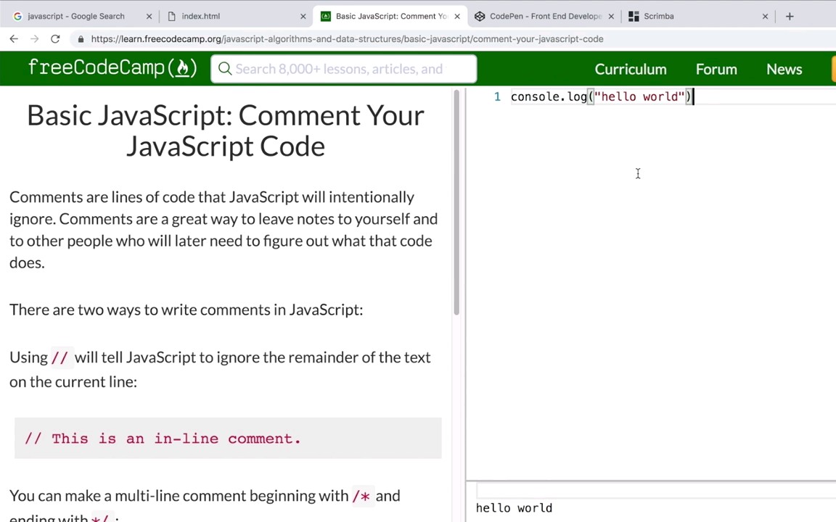Click the padlock icon in the address bar

click(x=81, y=39)
